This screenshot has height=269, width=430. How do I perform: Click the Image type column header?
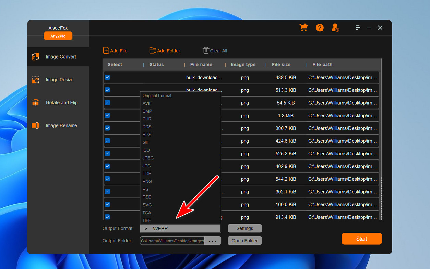click(243, 65)
